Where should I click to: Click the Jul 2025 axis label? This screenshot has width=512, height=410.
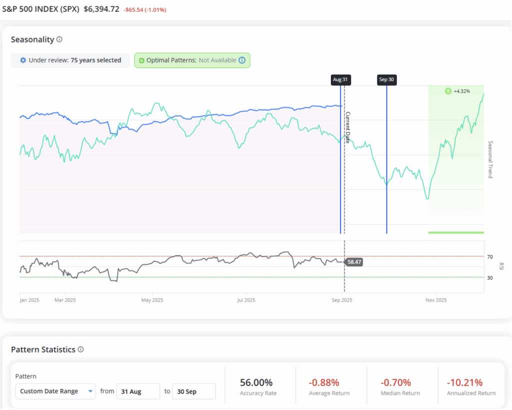click(x=246, y=300)
